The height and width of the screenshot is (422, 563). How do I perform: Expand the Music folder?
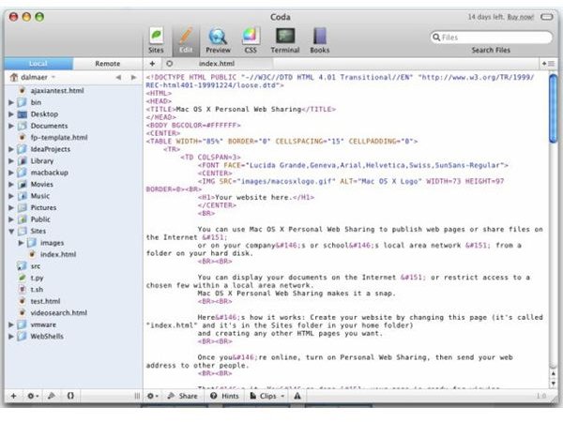11,196
